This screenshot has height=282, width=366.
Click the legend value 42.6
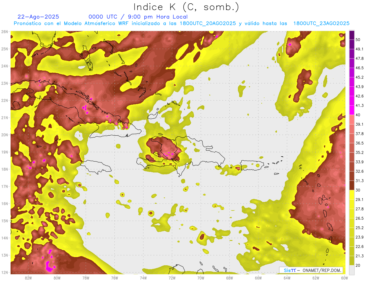point(360,96)
